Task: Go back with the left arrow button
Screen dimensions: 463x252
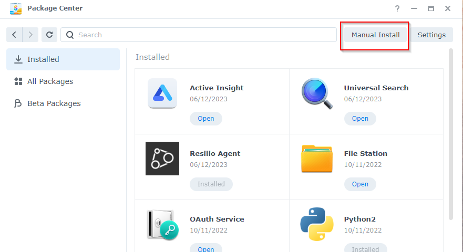Action: pos(14,35)
